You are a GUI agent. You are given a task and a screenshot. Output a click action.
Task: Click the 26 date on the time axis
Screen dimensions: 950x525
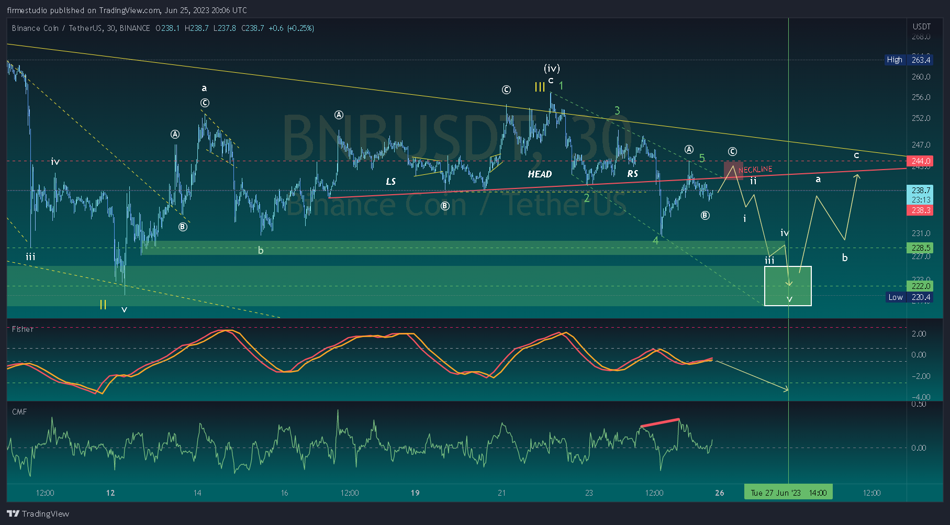tap(720, 493)
